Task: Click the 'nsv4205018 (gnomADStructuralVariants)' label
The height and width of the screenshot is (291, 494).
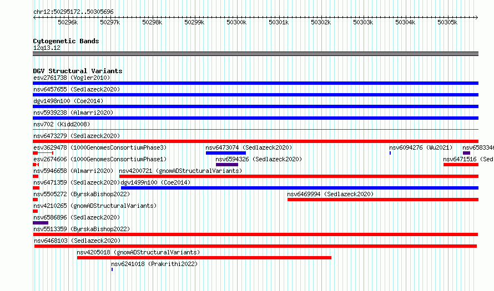Action: (x=138, y=252)
